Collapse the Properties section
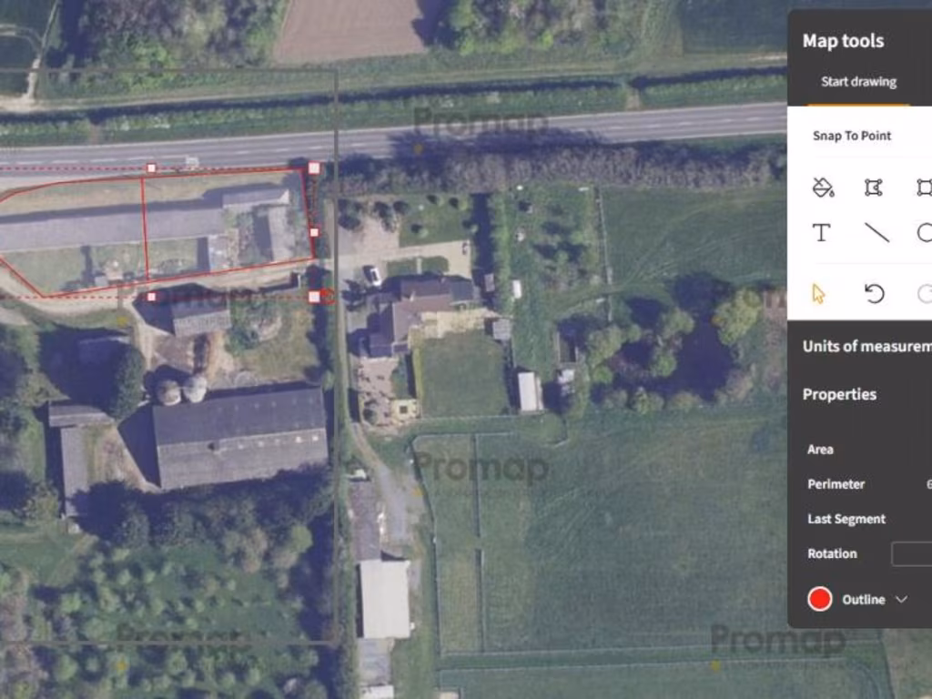The width and height of the screenshot is (932, 699). click(x=839, y=394)
